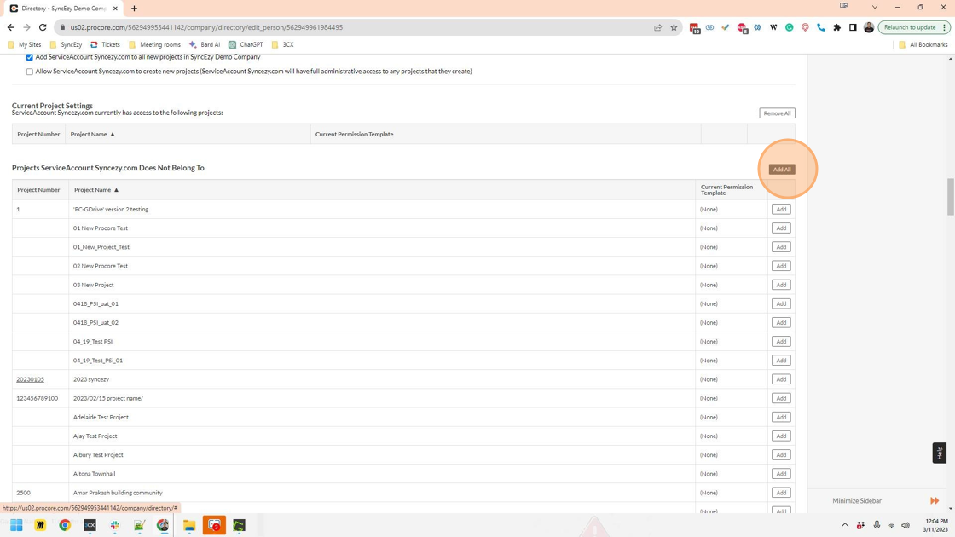Image resolution: width=955 pixels, height=537 pixels.
Task: Add the 01_New_Project_Test project
Action: click(x=781, y=246)
